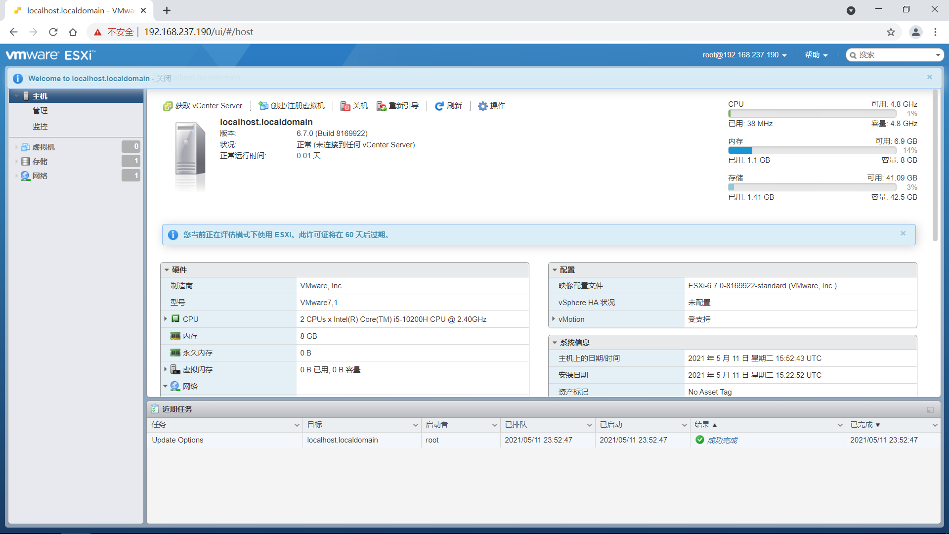Screen dimensions: 949x534
Task: Collapse the System Information (系统信息) panel
Action: 555,343
